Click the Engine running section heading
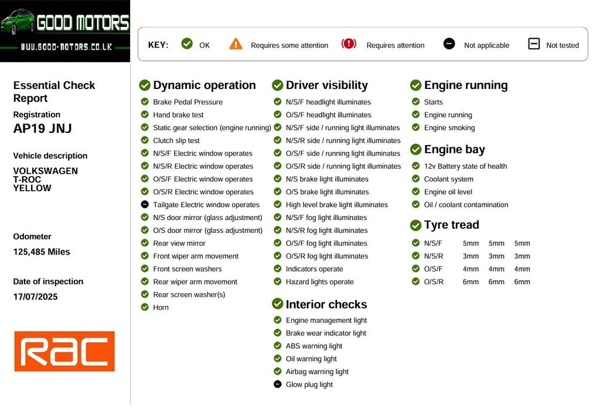 (465, 85)
